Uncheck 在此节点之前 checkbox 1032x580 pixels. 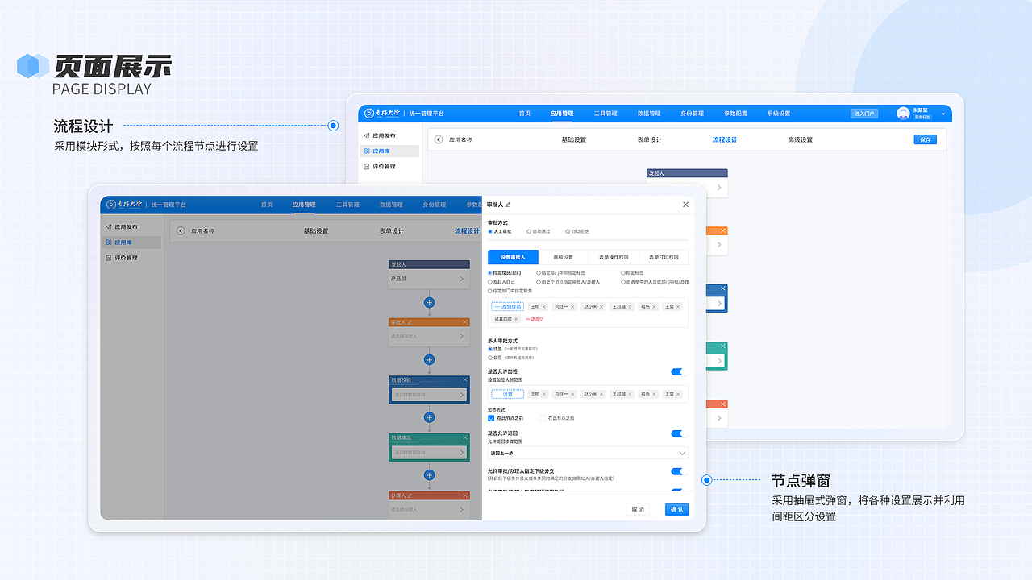click(x=491, y=418)
